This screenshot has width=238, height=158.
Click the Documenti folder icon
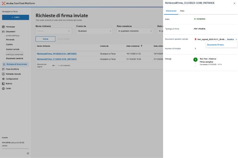click(3, 32)
